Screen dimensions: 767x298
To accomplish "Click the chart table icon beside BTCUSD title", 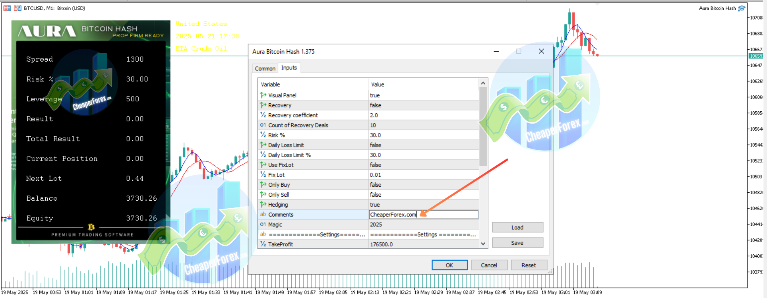I will point(7,8).
